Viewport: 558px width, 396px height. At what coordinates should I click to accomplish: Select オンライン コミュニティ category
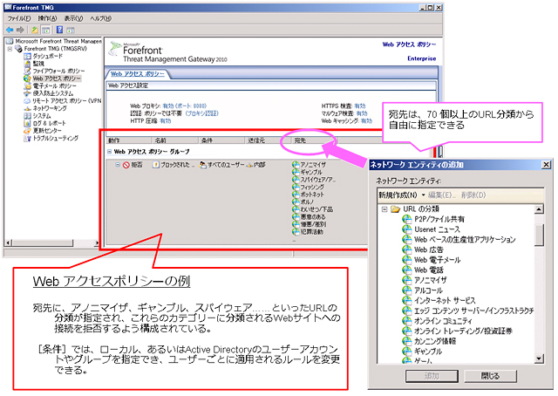pyautogui.click(x=443, y=321)
